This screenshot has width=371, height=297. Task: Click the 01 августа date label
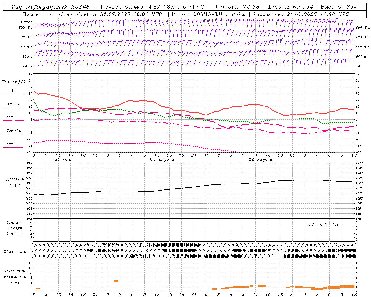[162, 160]
